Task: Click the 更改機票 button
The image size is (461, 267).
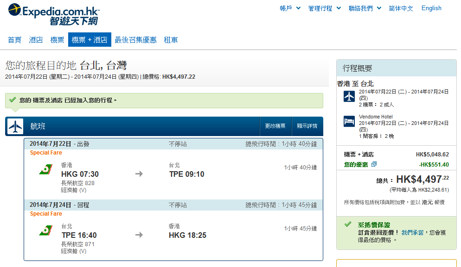Action: pos(275,126)
